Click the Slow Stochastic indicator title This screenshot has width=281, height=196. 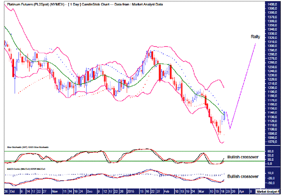[x=28, y=147]
